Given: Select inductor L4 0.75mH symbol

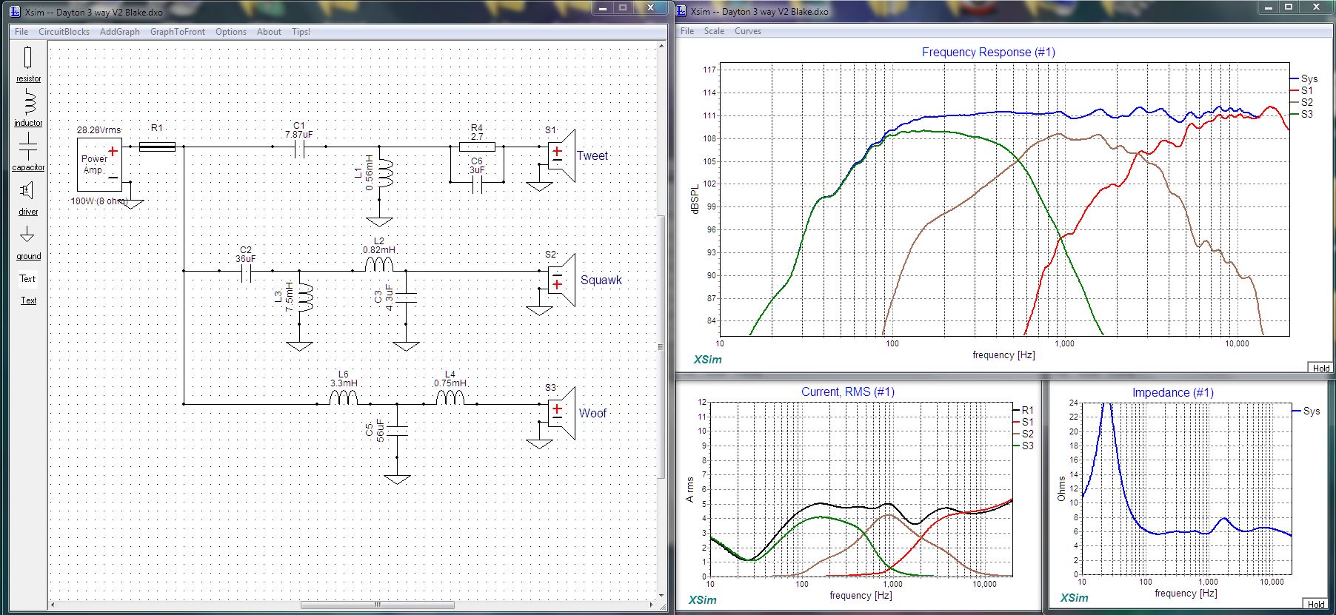Looking at the screenshot, I should pyautogui.click(x=450, y=398).
